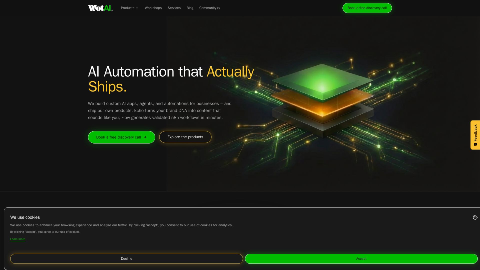
Task: Go to the Services page
Action: [174, 8]
